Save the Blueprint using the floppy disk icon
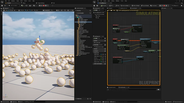The image size is (184, 103). coord(94,6)
